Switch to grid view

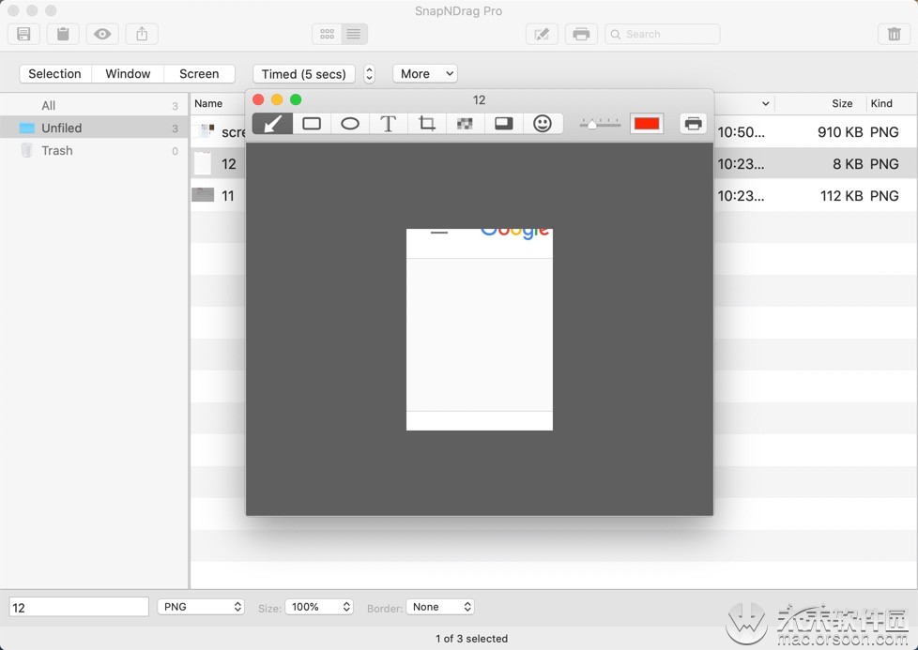click(327, 34)
